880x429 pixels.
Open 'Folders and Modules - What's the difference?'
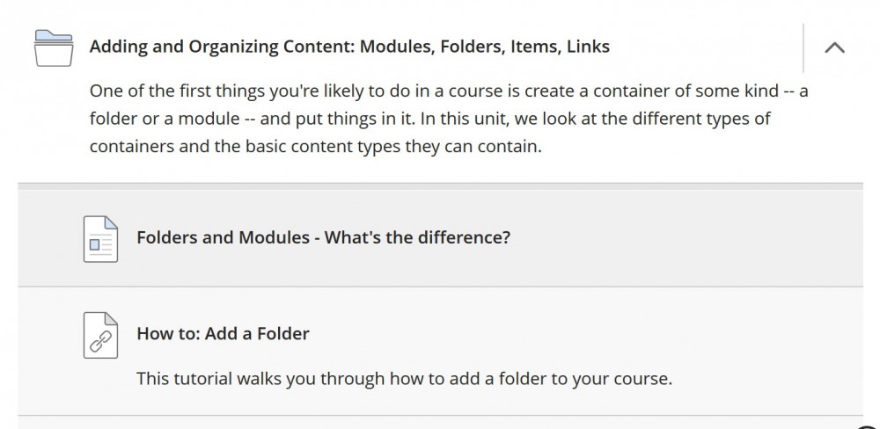tap(324, 237)
